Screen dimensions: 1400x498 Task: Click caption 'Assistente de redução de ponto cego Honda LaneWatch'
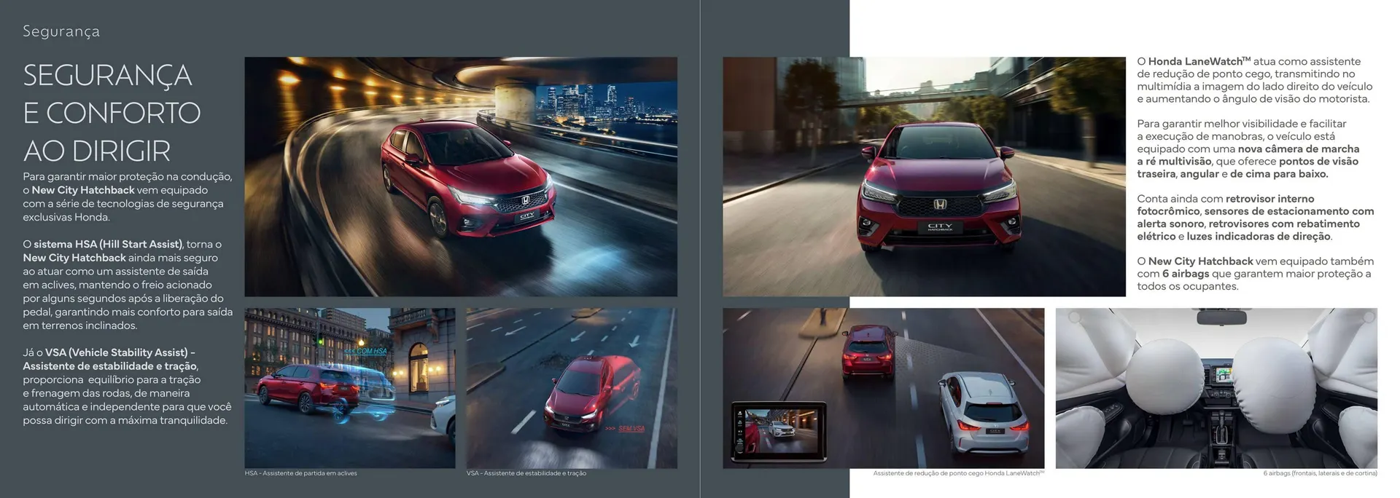tap(959, 473)
